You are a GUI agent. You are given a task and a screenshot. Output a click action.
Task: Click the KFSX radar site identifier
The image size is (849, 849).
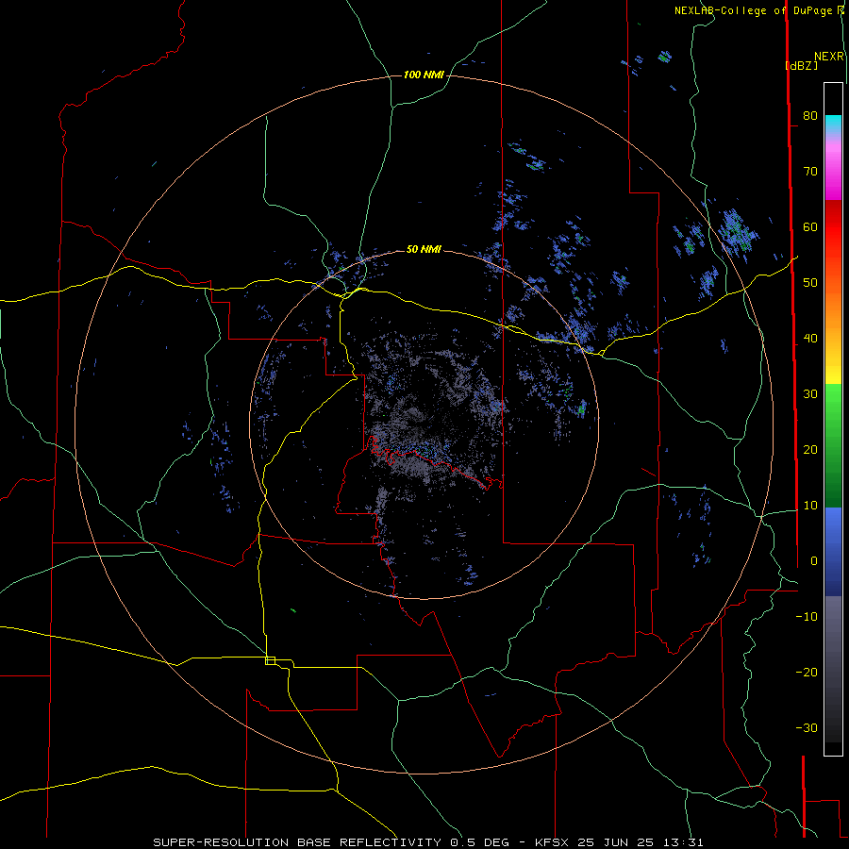(x=553, y=842)
